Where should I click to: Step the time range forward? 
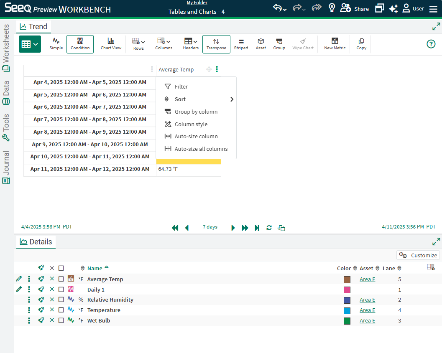[x=233, y=228]
